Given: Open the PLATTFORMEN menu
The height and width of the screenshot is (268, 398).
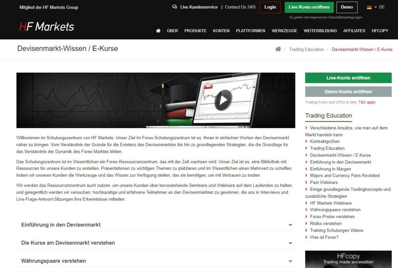Looking at the screenshot, I should [x=251, y=31].
